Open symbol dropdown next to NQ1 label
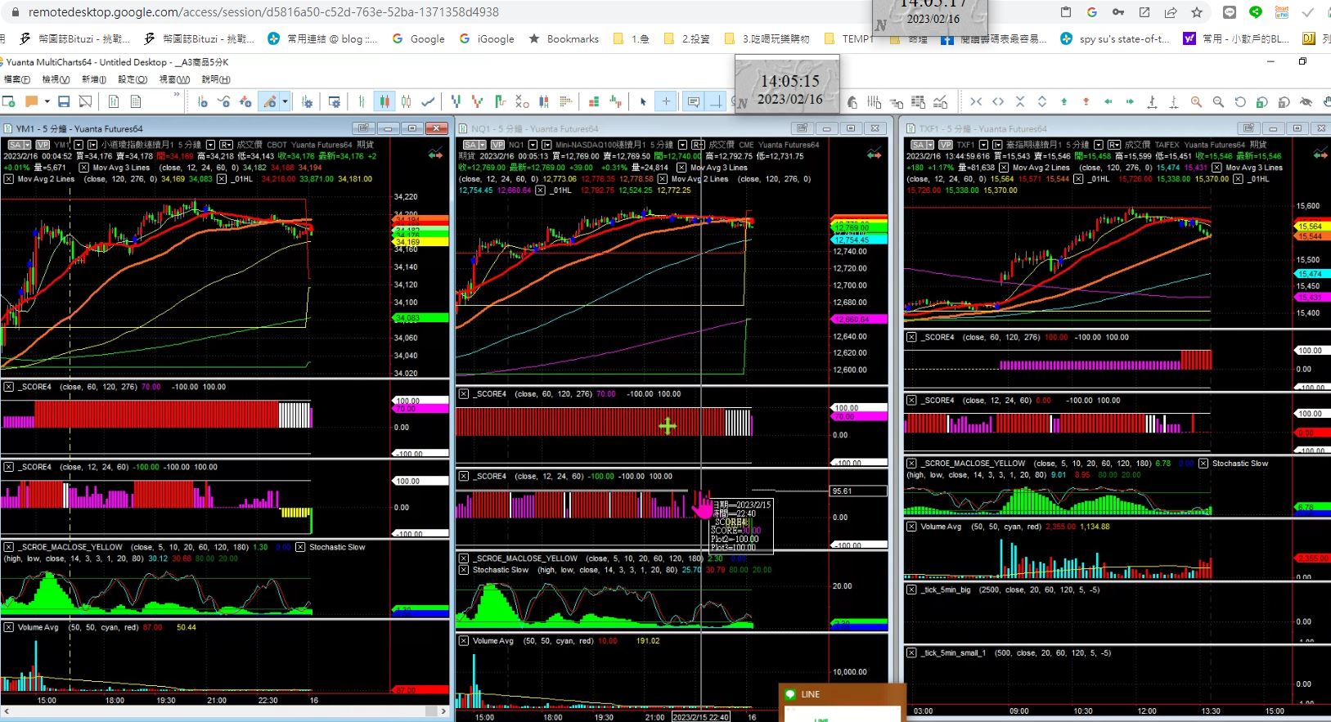This screenshot has height=722, width=1331. pyautogui.click(x=533, y=145)
